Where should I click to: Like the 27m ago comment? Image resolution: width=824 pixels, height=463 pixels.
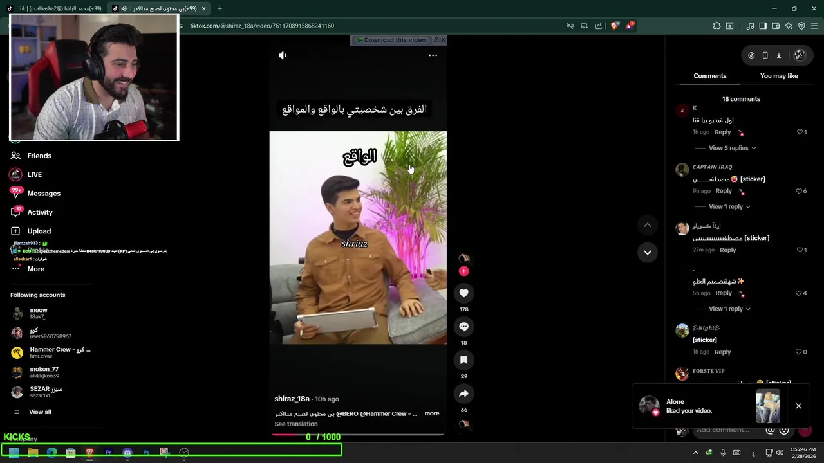[x=800, y=250]
